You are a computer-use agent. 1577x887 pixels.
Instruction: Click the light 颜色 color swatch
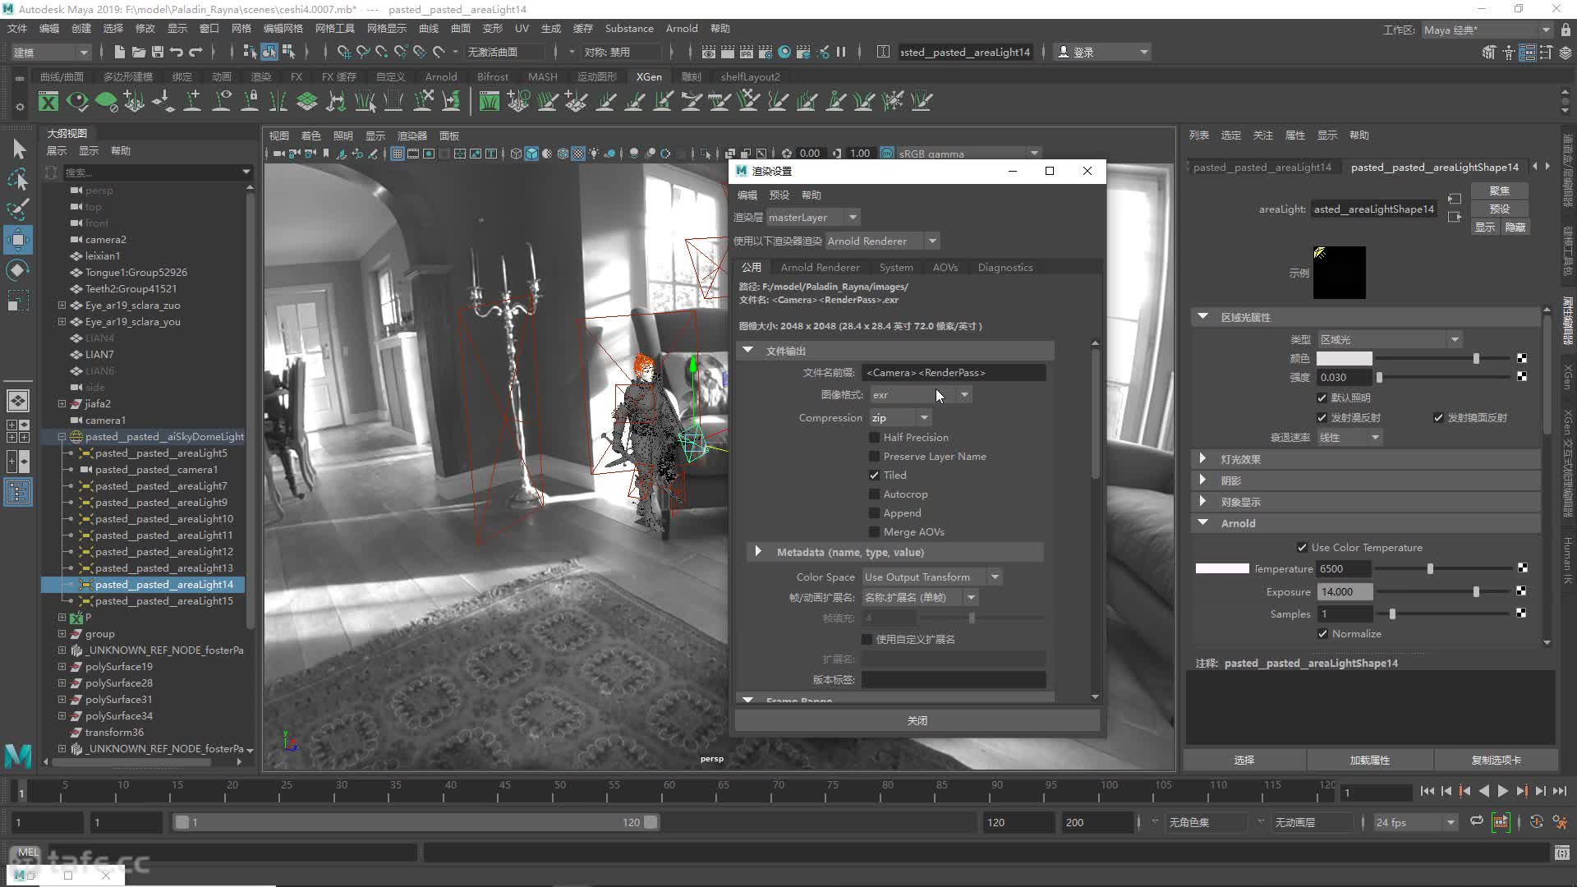[x=1344, y=358]
